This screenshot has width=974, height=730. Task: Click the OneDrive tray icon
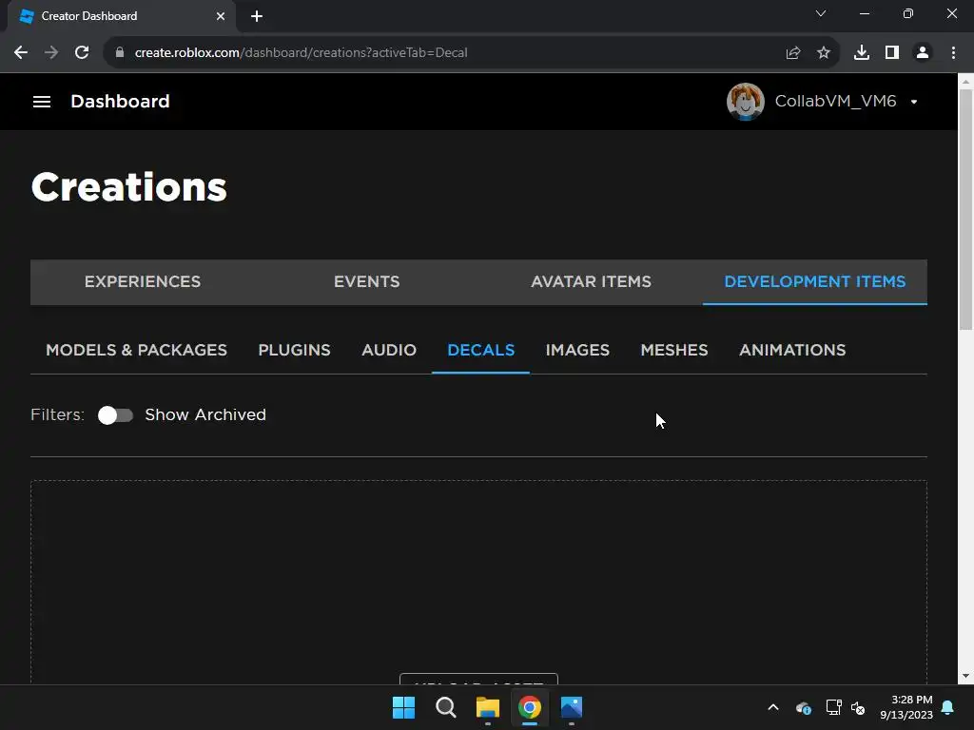click(804, 707)
